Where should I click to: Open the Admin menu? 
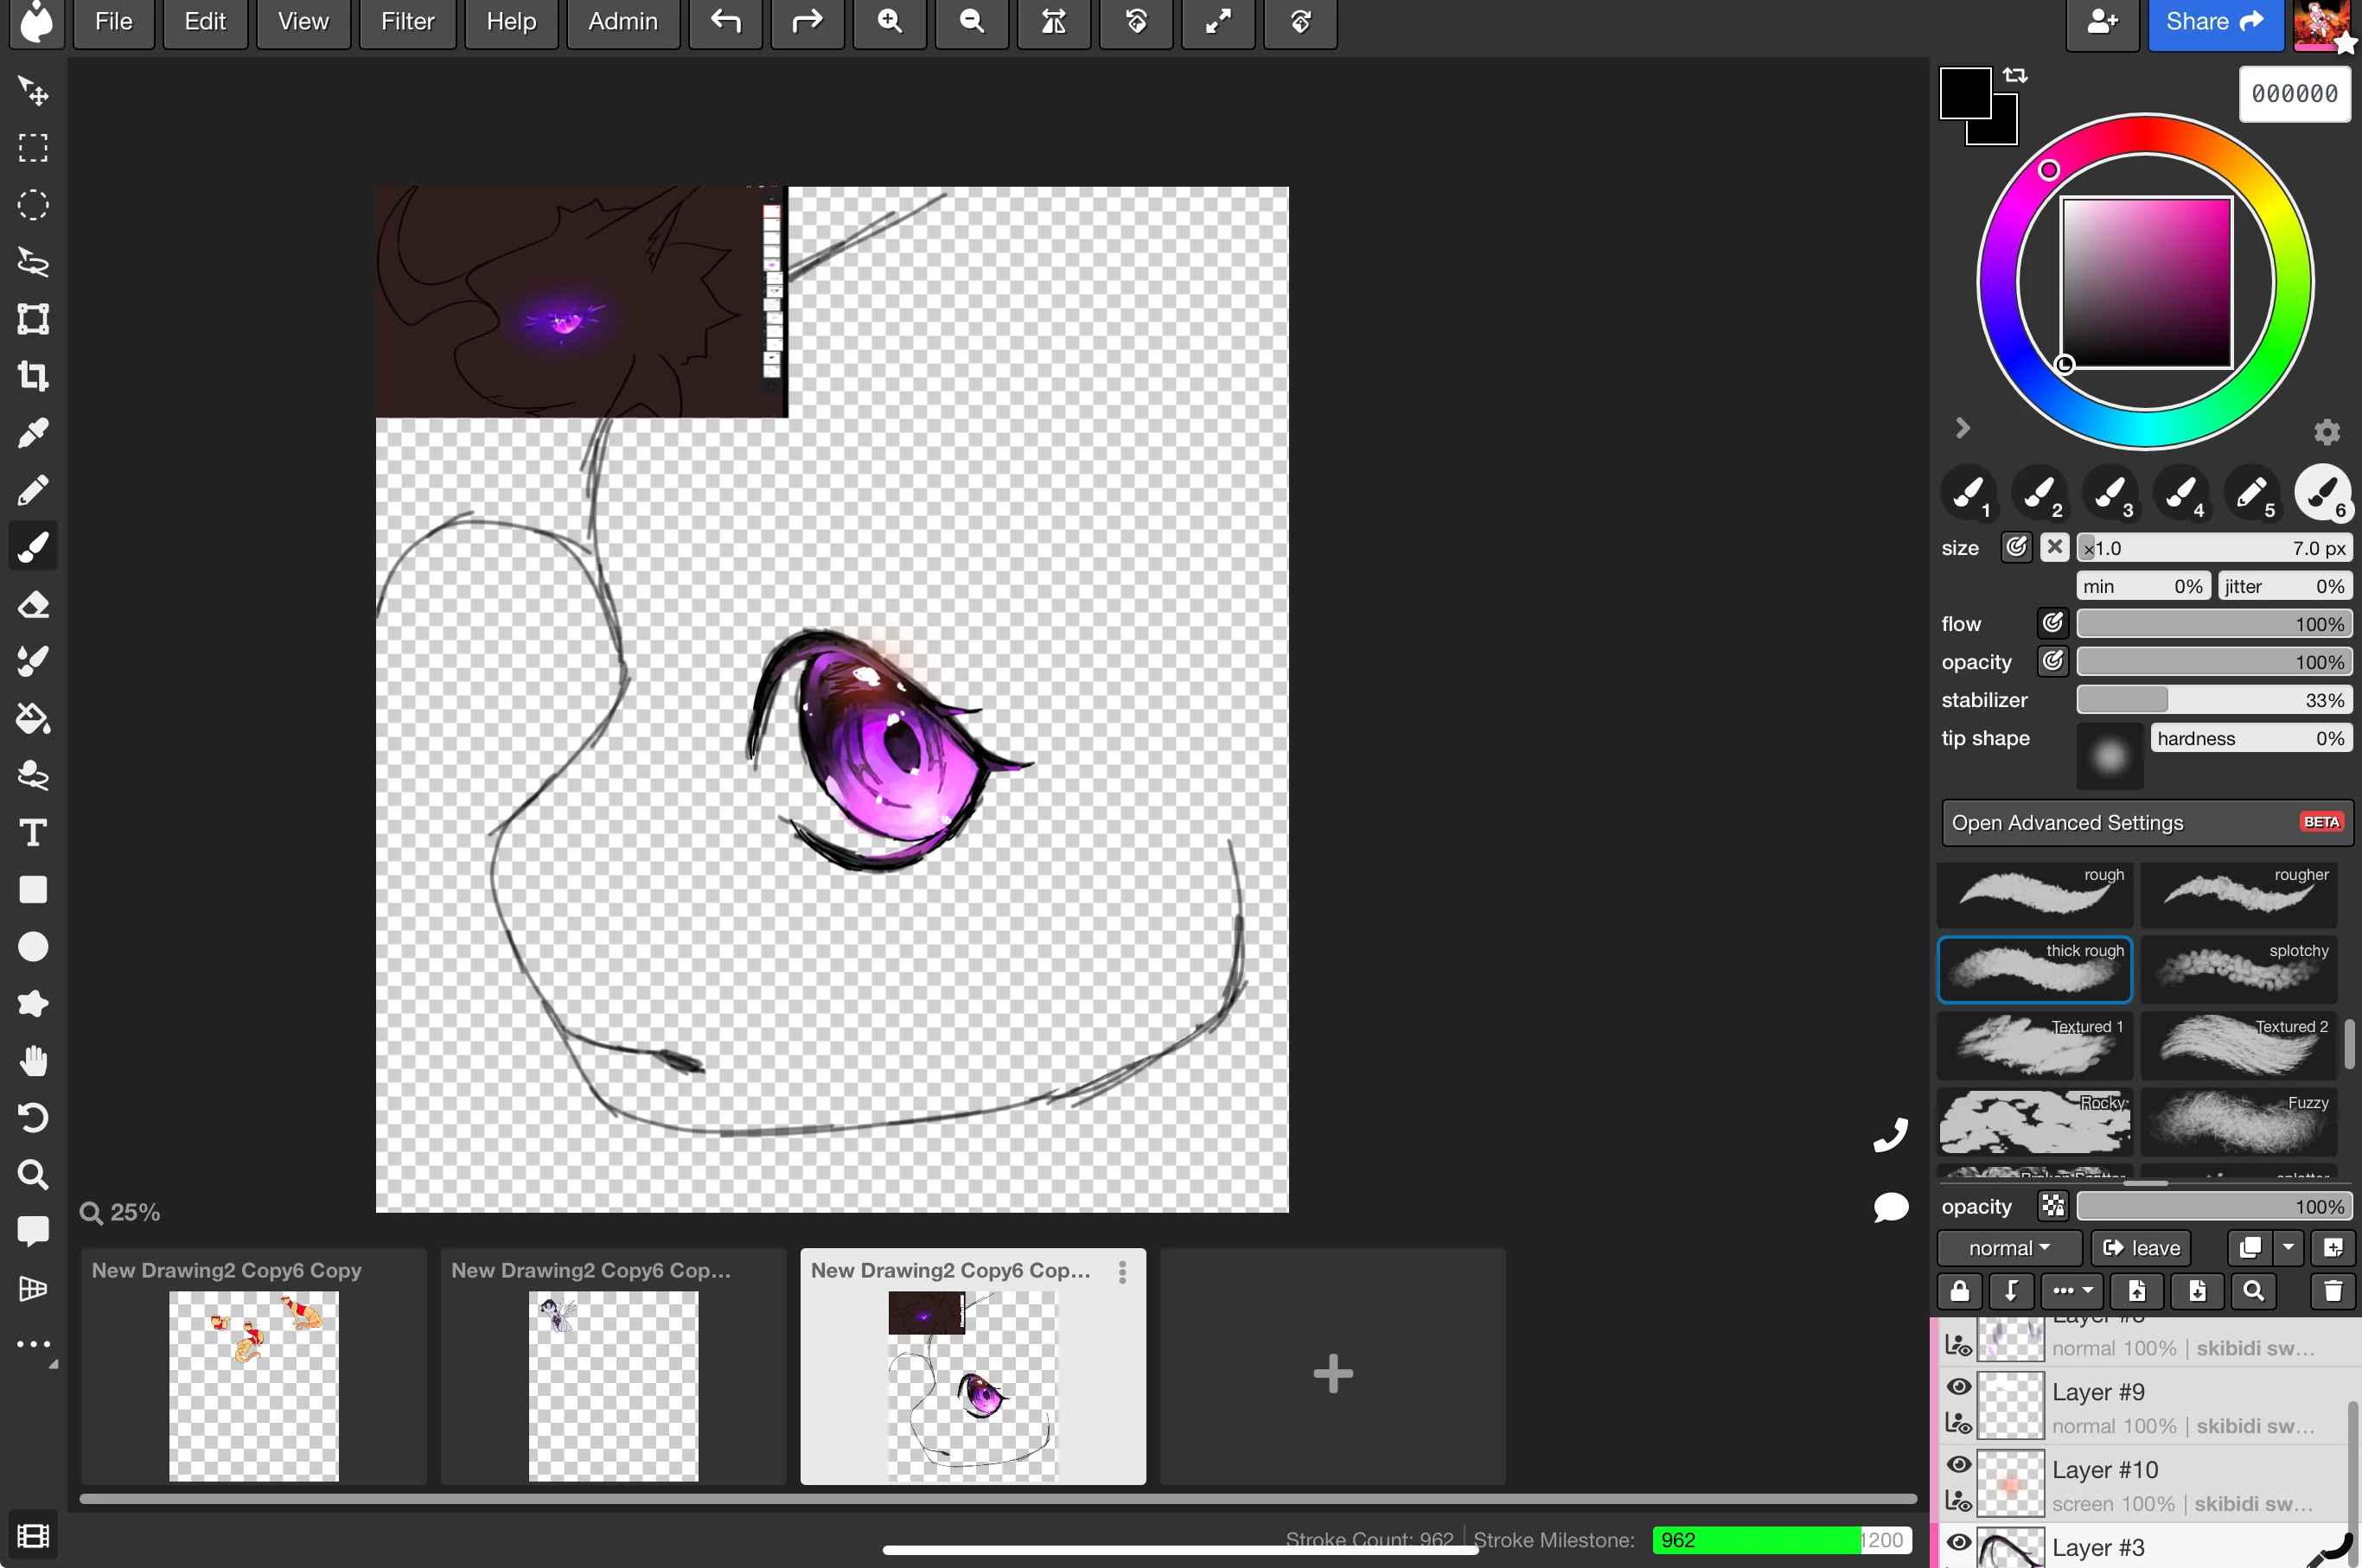pyautogui.click(x=622, y=21)
